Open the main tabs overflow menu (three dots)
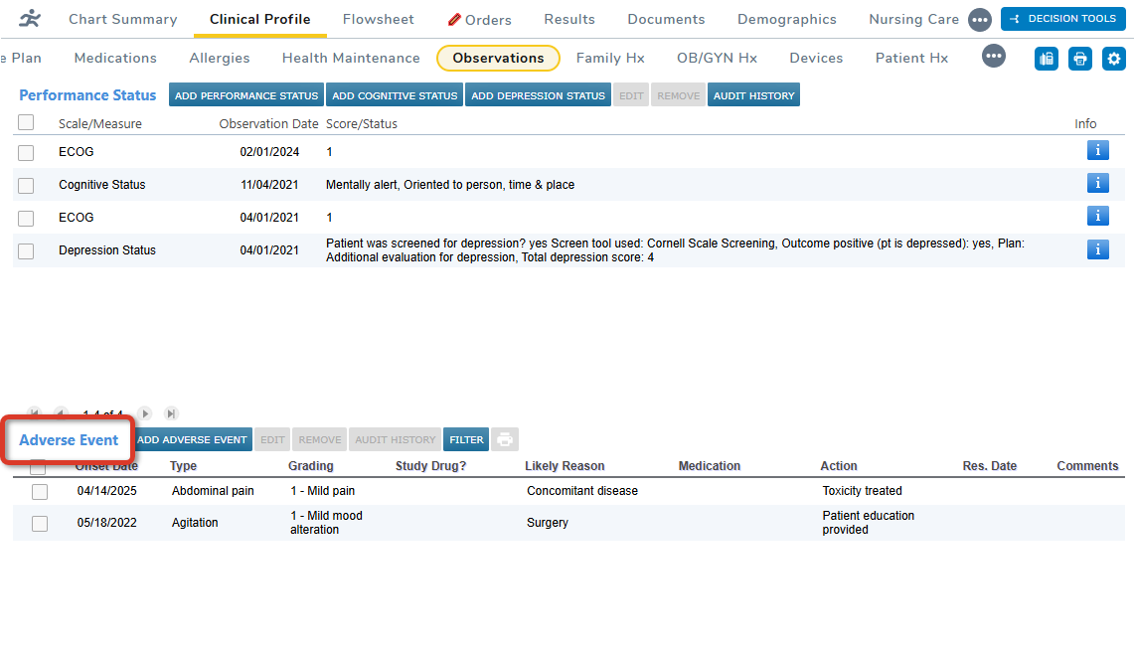The width and height of the screenshot is (1134, 652). 980,20
